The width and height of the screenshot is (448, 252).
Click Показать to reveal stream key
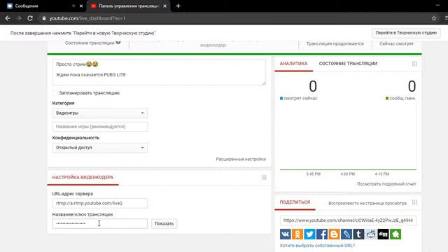tap(164, 223)
